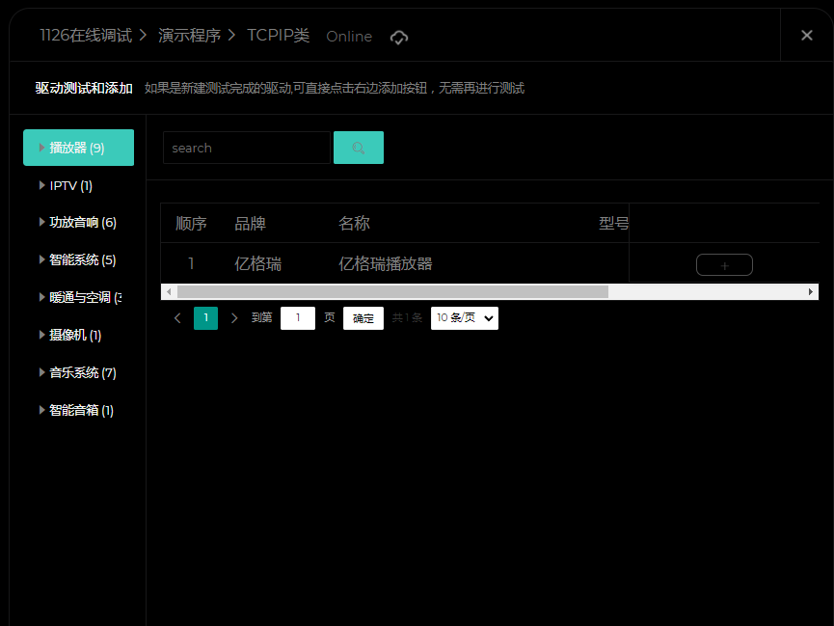Image resolution: width=834 pixels, height=626 pixels.
Task: Select 智能系统 (5) in sidebar
Action: [x=82, y=260]
